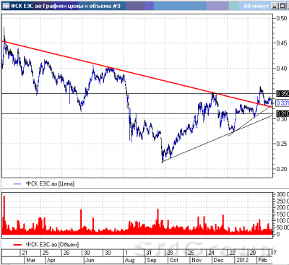Click the Dec month label on time axis
The height and width of the screenshot is (265, 289).
coord(218,260)
